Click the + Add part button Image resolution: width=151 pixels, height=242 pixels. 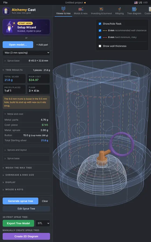point(42,45)
